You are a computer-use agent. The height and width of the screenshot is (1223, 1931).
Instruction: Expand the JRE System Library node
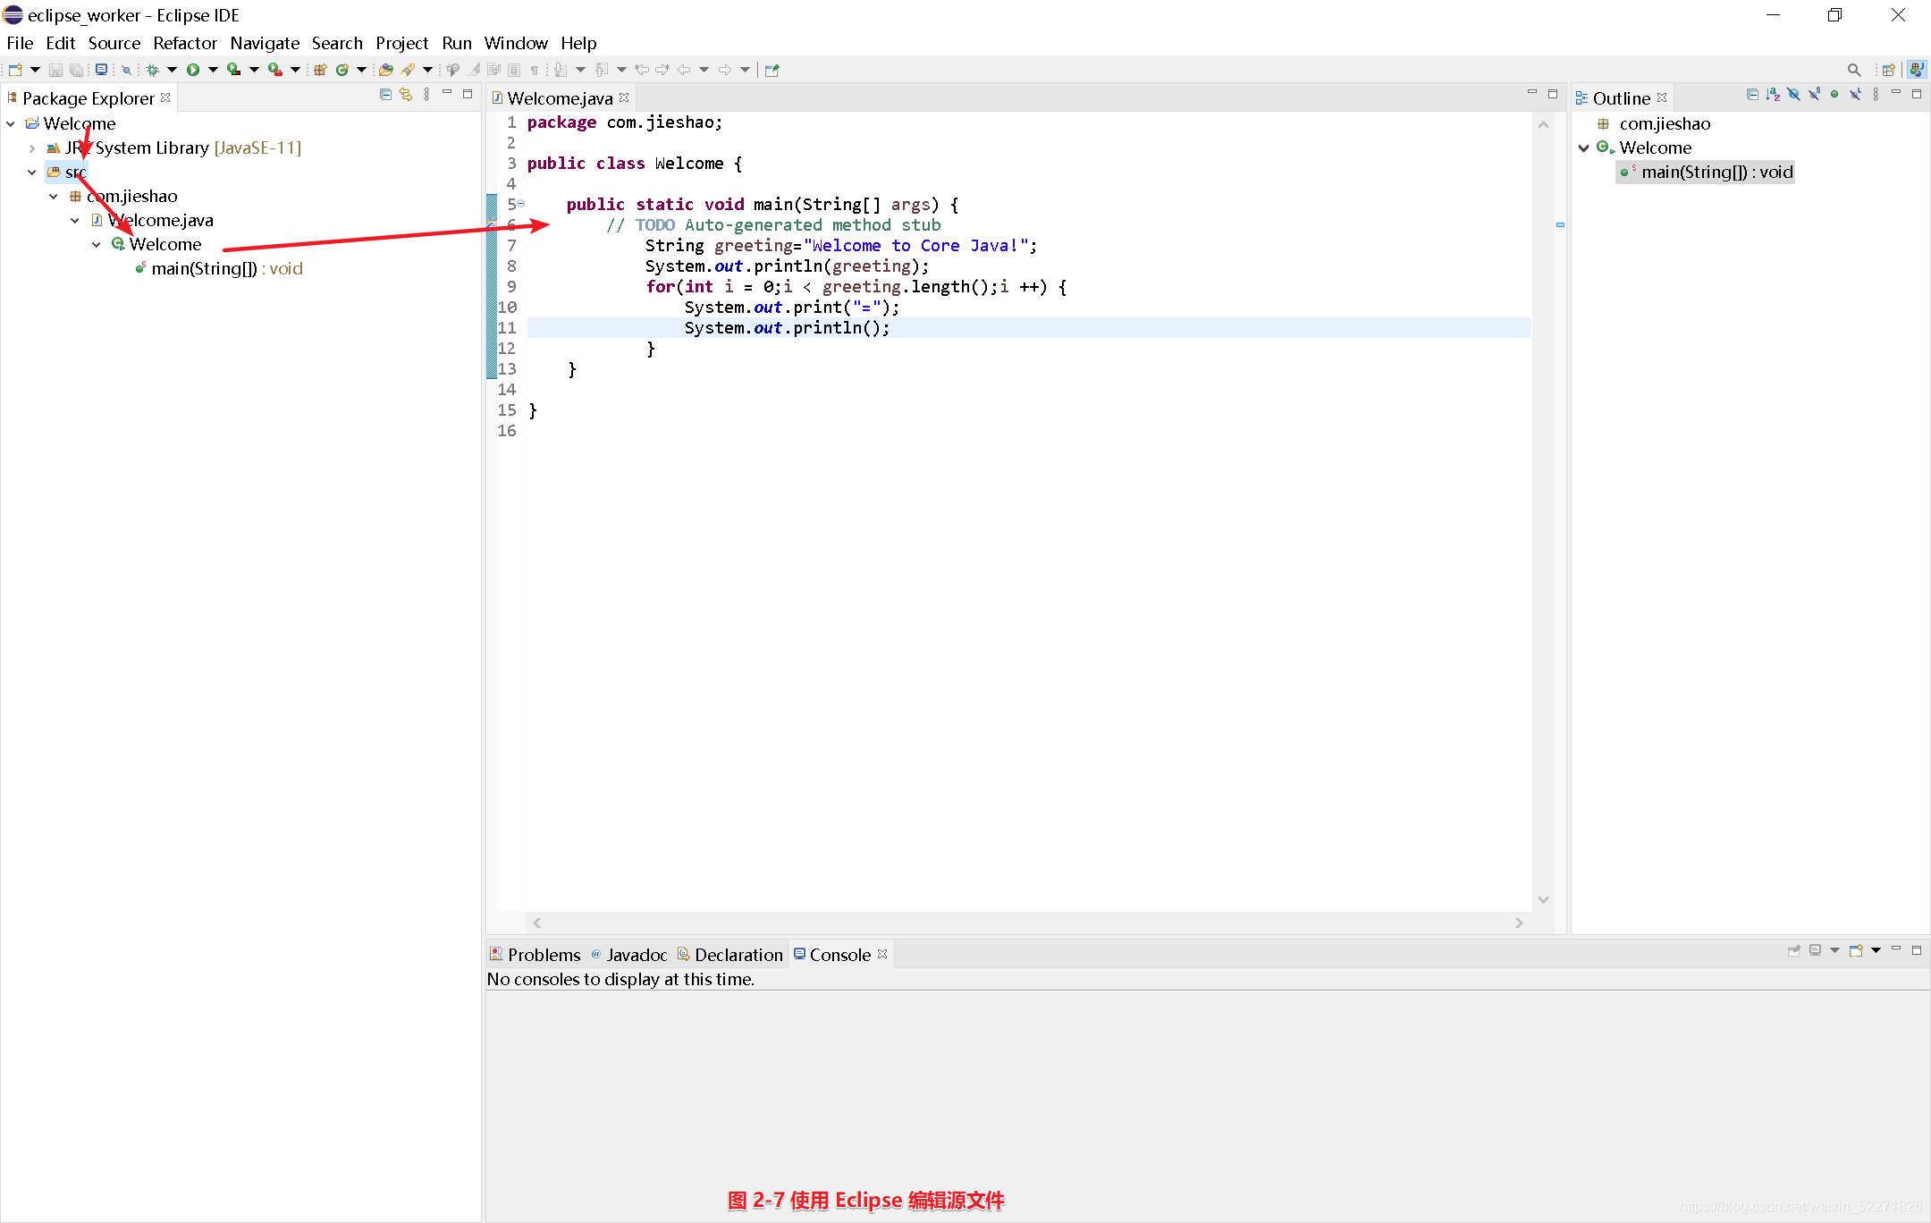(x=32, y=148)
